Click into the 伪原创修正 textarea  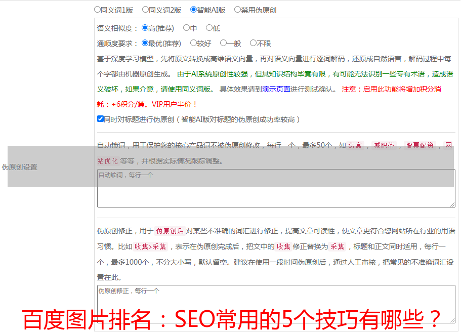pyautogui.click(x=276, y=304)
